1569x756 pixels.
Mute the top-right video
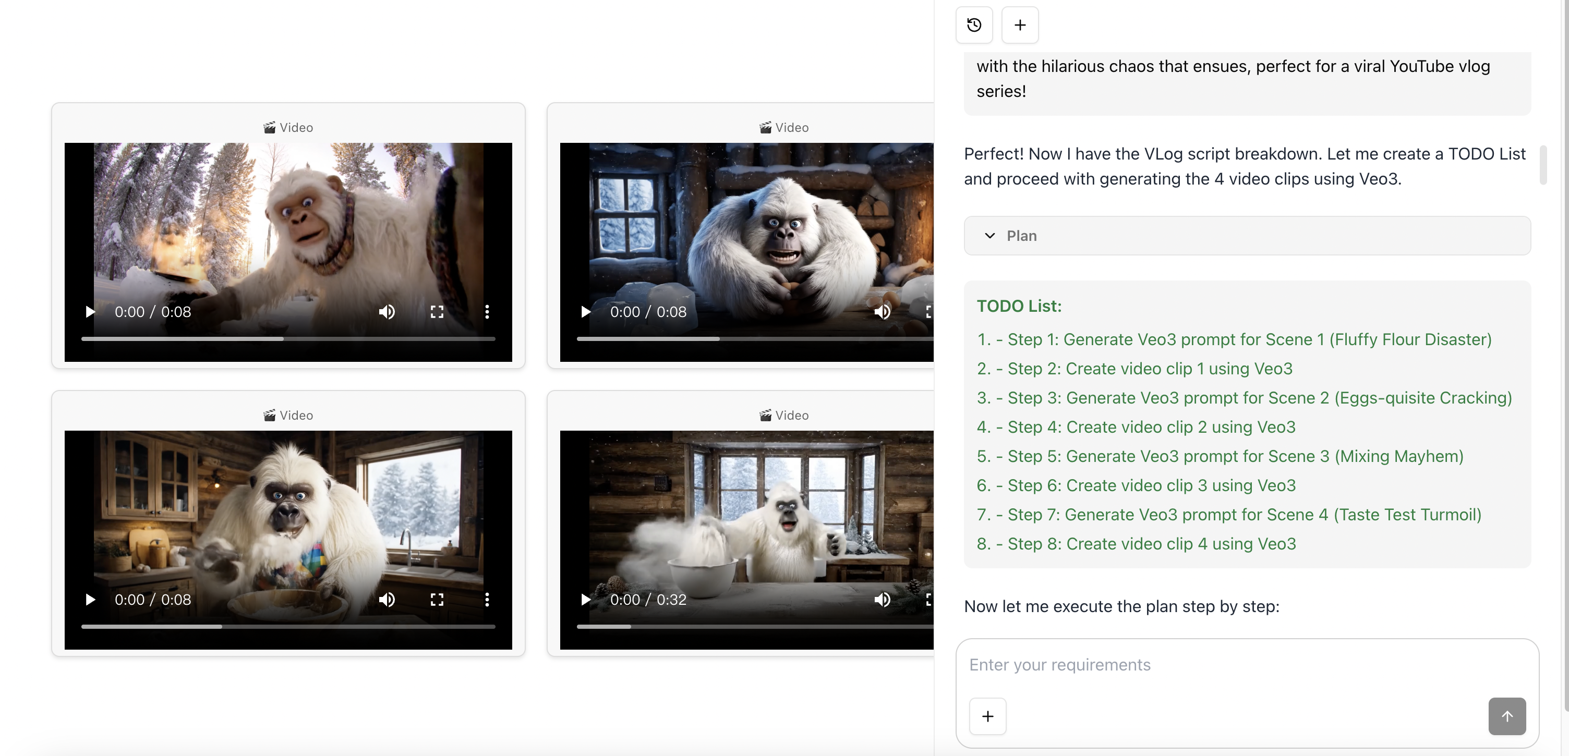pyautogui.click(x=883, y=312)
